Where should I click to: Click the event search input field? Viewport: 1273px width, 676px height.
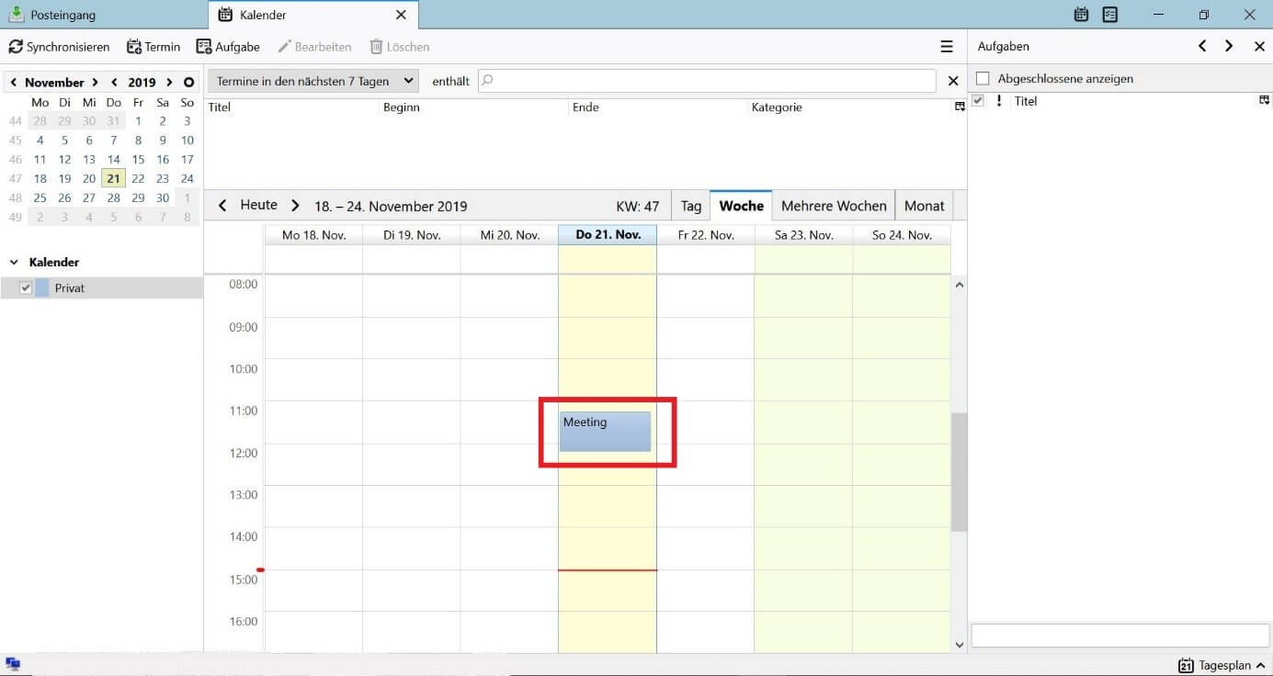[x=707, y=81]
